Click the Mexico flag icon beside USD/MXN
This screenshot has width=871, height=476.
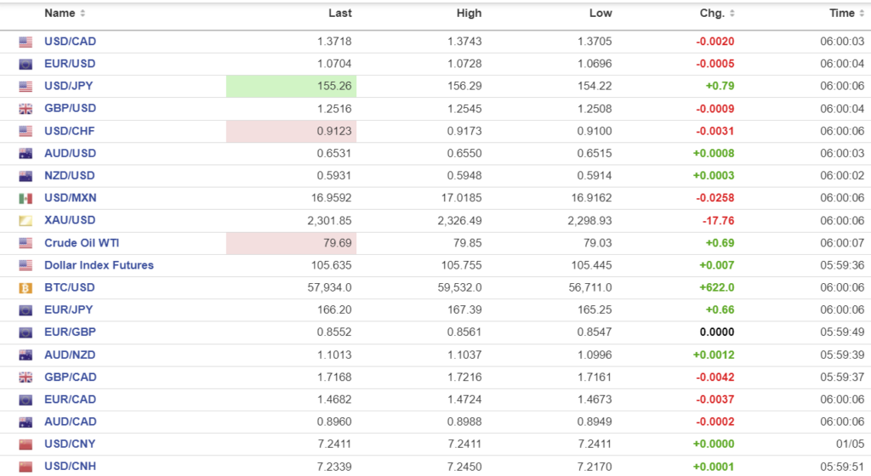pyautogui.click(x=26, y=198)
